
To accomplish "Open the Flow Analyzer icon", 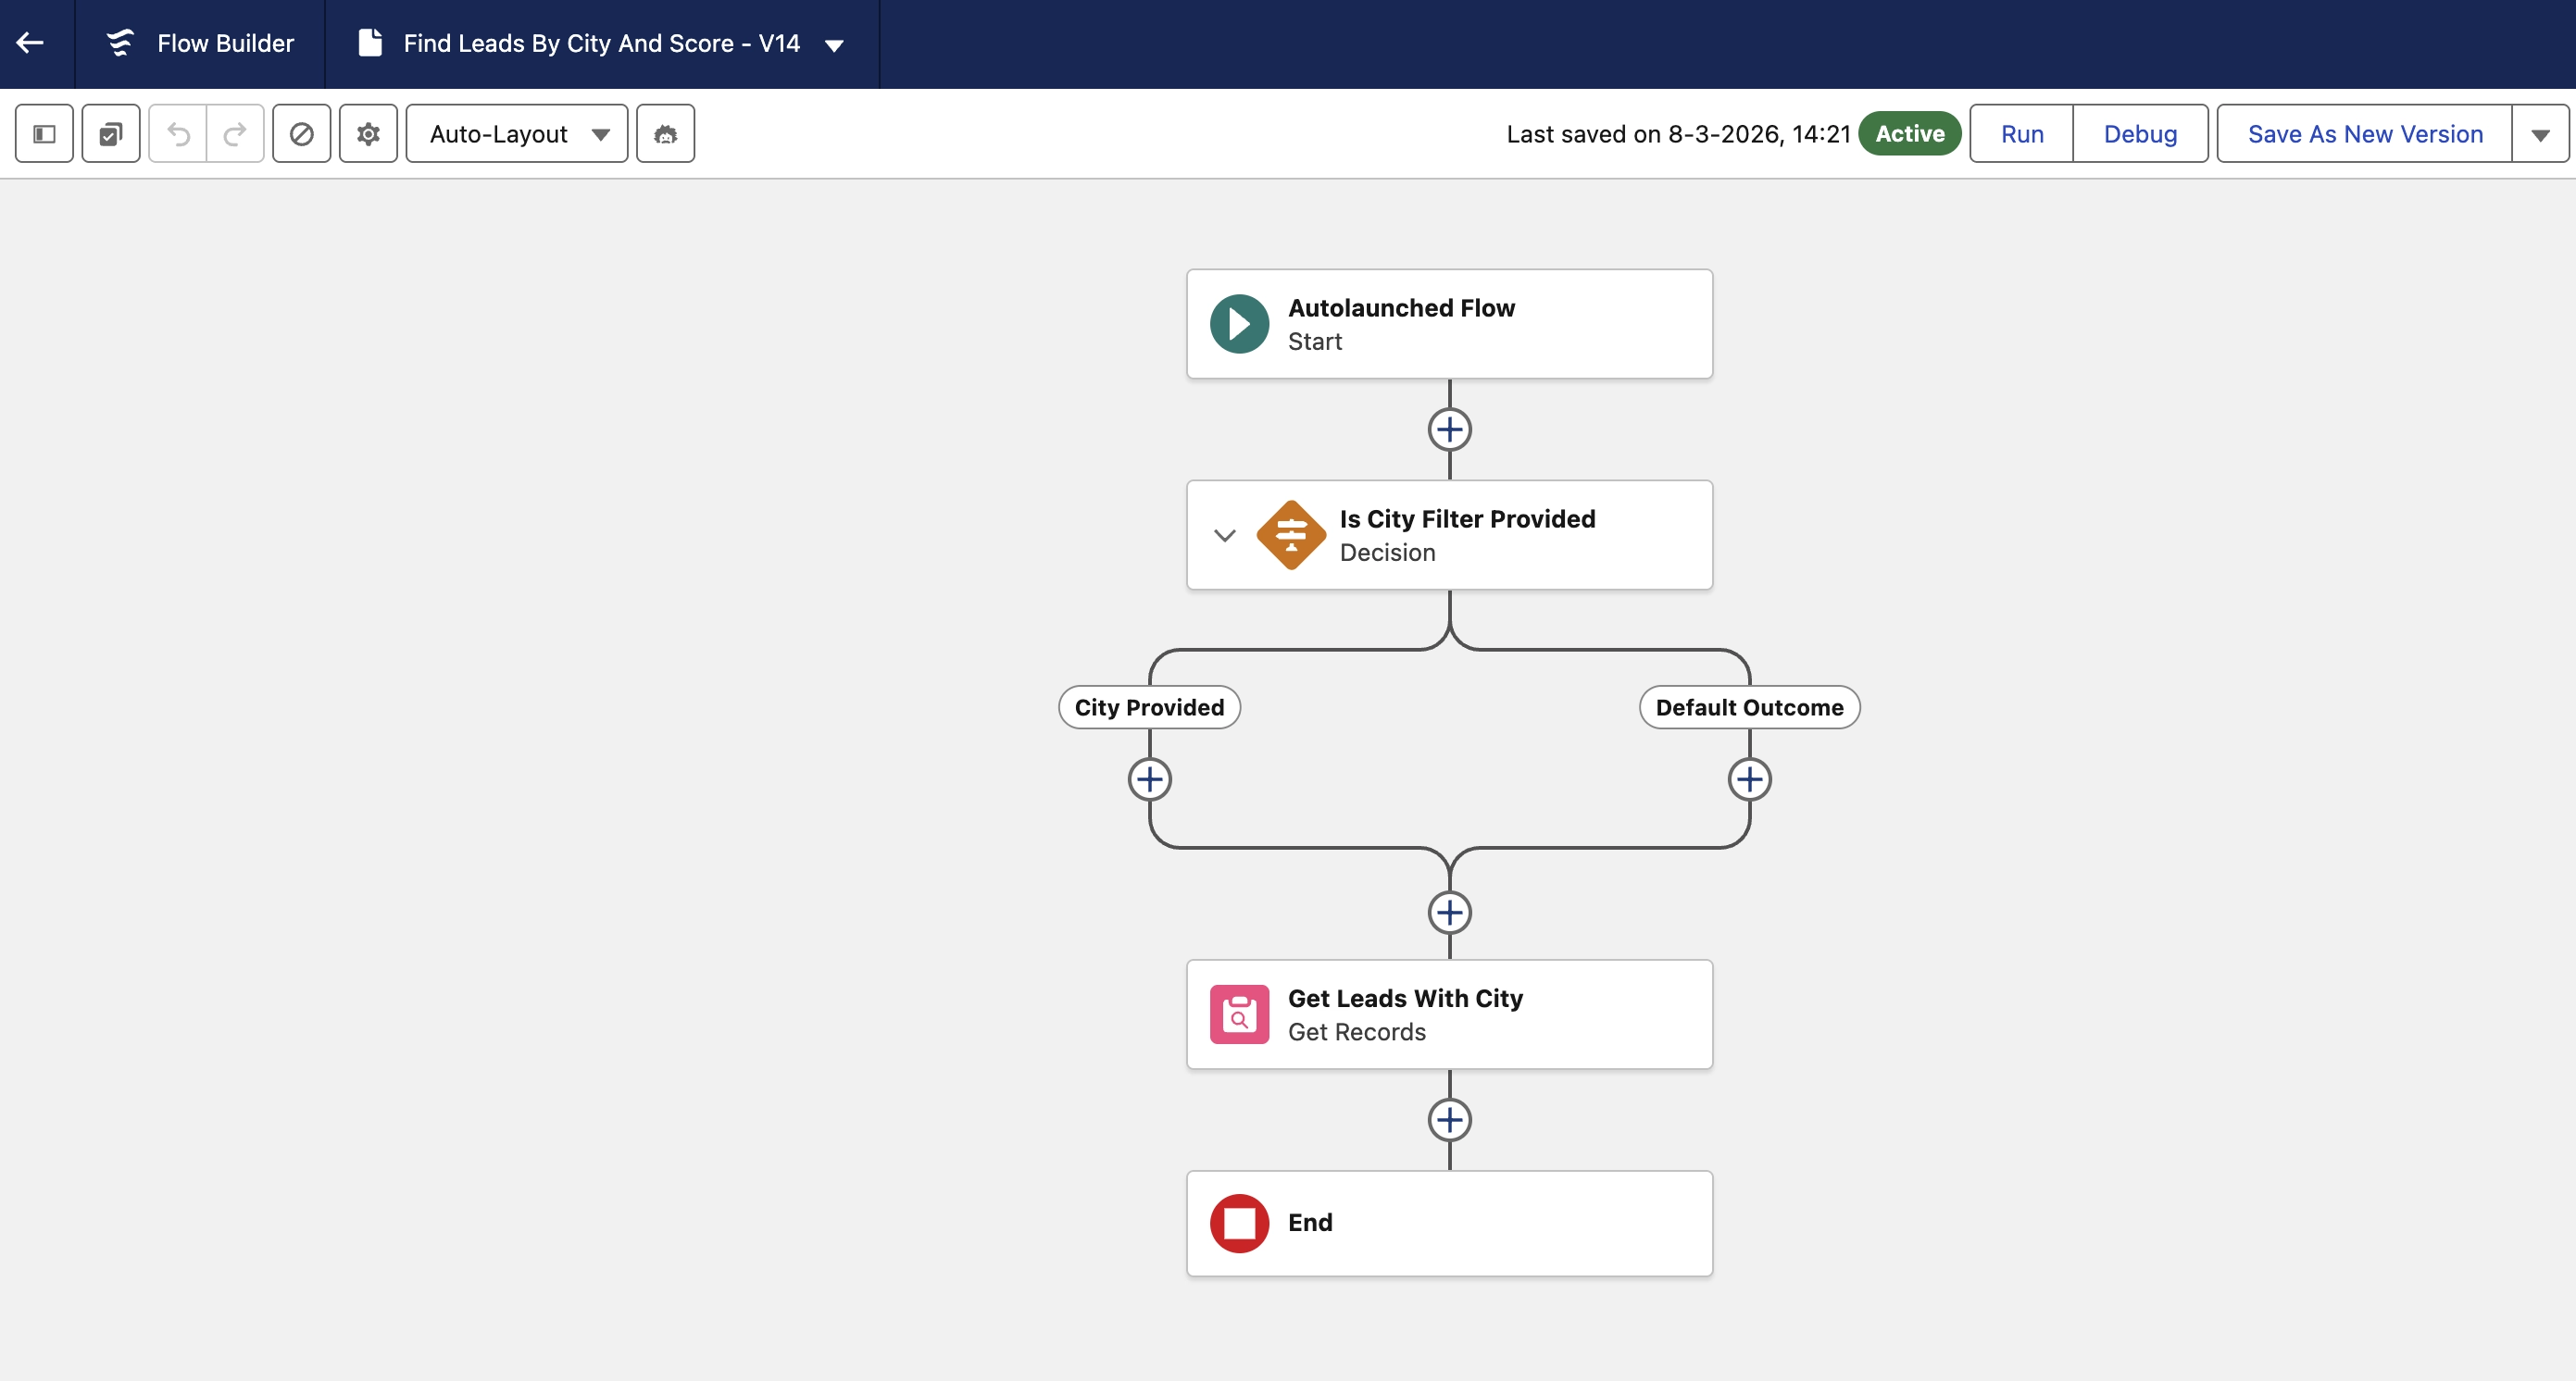I will tap(664, 133).
